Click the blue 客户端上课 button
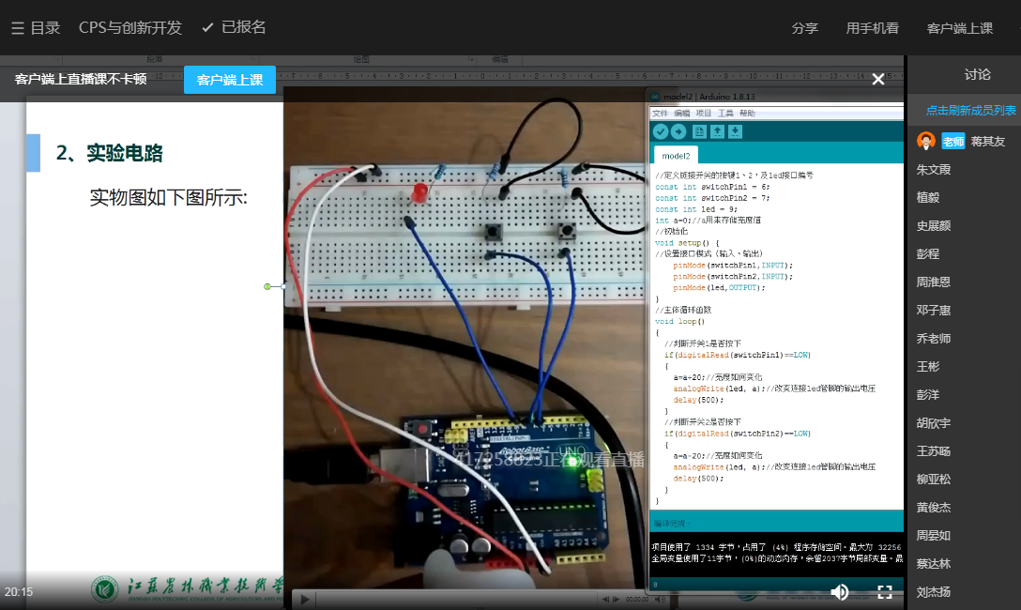 pos(230,80)
